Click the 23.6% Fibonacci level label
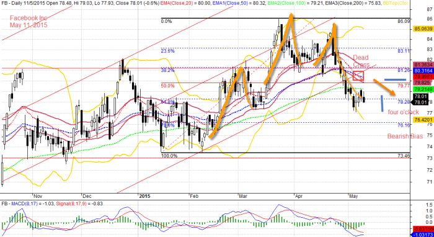Screen dimensions: 434x237 [x=168, y=51]
